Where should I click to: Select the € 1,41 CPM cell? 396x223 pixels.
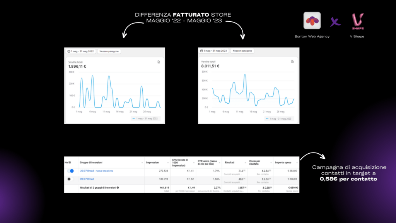click(190, 171)
